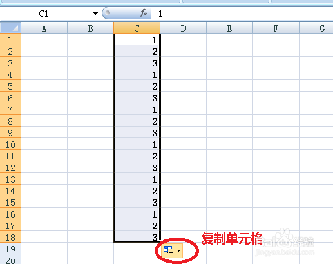Click empty cell A1

click(44, 39)
